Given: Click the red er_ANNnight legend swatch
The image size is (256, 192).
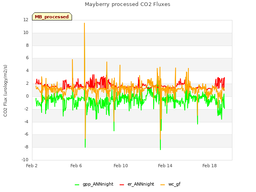Looking at the screenshot, I should [122, 185].
